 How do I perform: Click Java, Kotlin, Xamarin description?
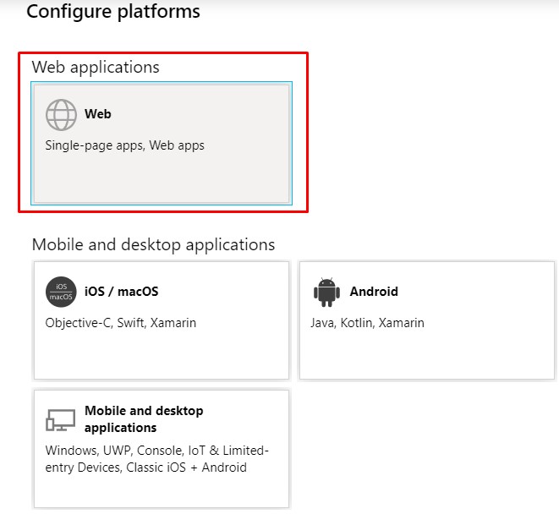click(367, 323)
